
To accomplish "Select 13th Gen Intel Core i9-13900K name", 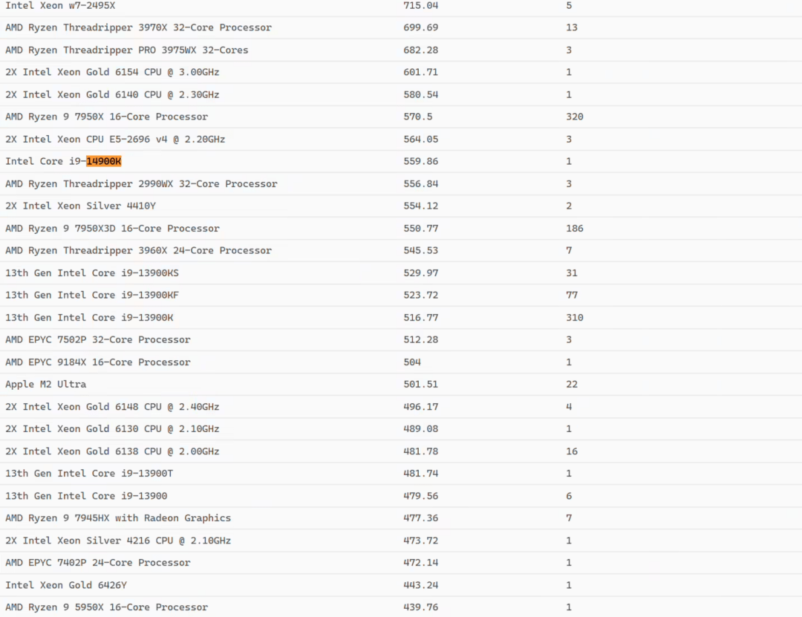I will [89, 317].
